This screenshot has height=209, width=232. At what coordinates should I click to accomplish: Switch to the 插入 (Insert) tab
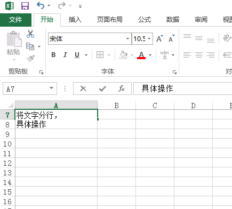click(x=75, y=20)
